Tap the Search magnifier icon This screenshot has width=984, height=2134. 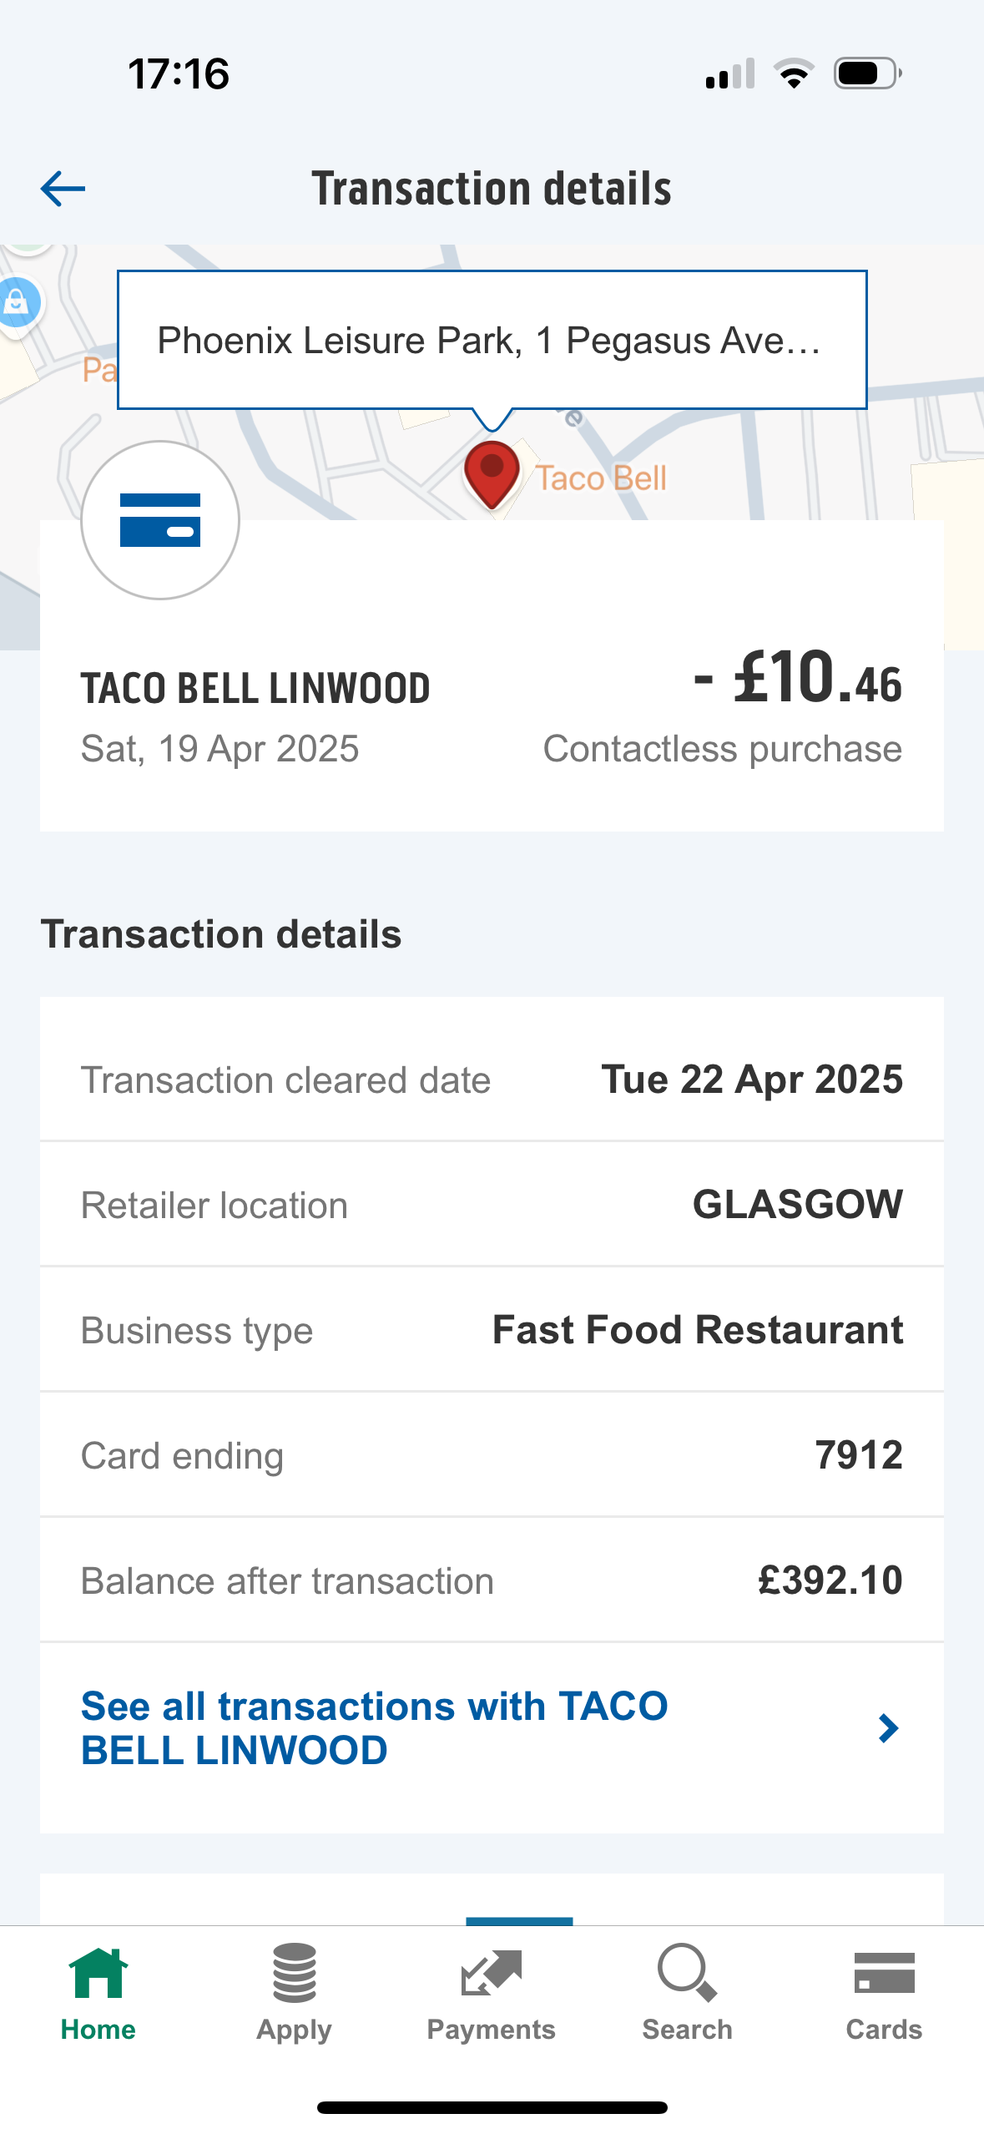pyautogui.click(x=687, y=1974)
